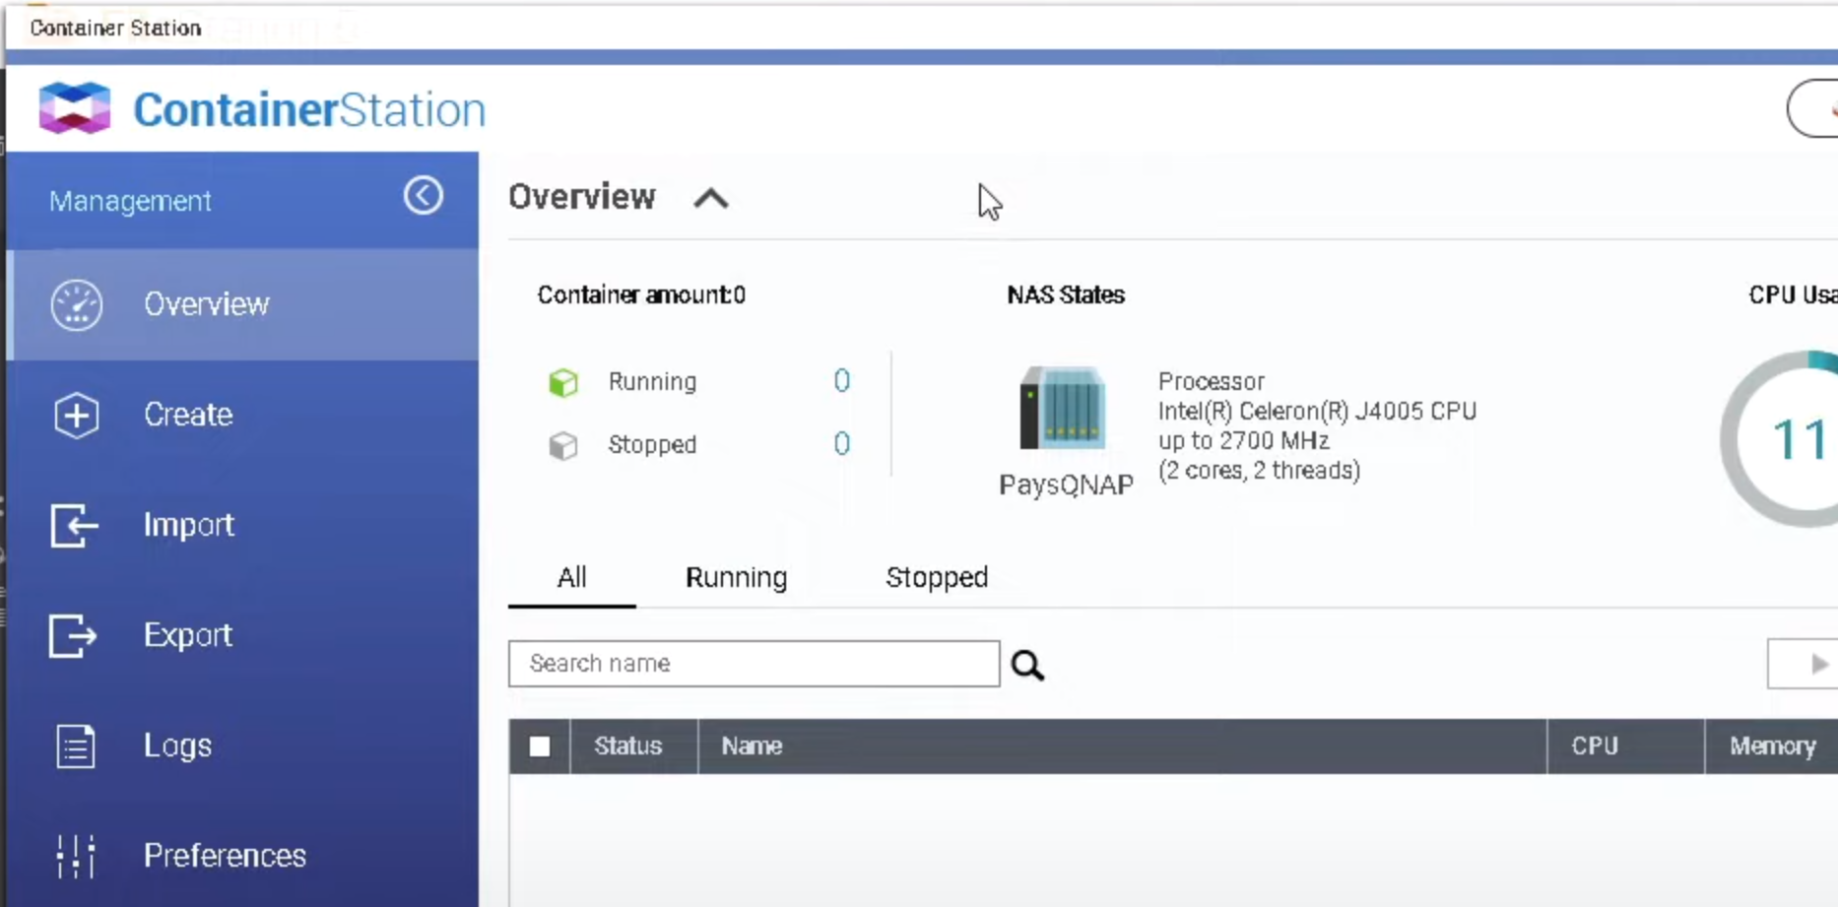Open the Import page from the sidebar
This screenshot has width=1838, height=907.
(x=242, y=525)
